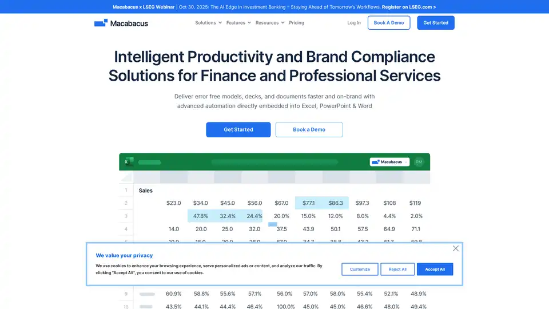Select the highlighted 47.8% cell

(200, 216)
